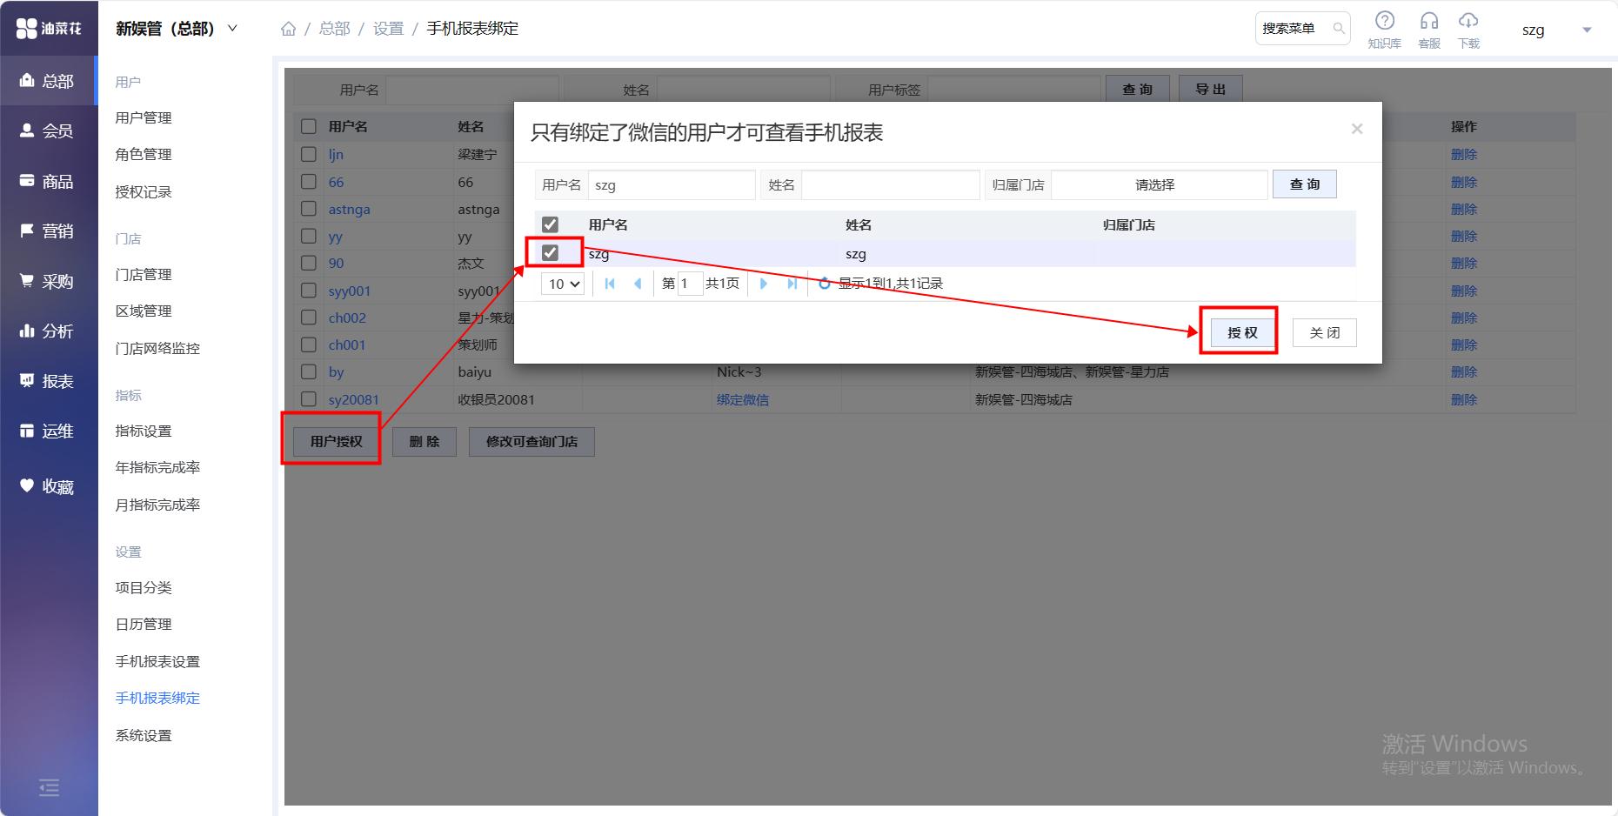Click the 设置 breadcrumb
The width and height of the screenshot is (1618, 816).
point(388,29)
